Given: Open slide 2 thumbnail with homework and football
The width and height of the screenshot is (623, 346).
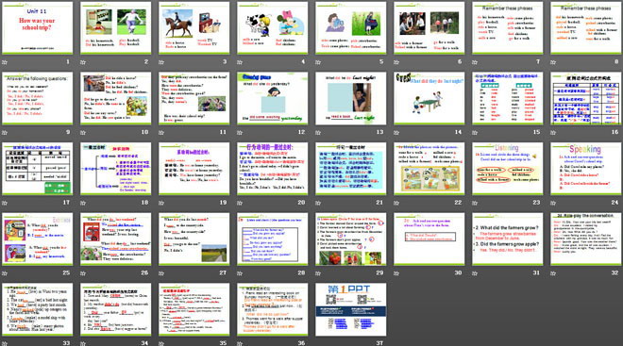Looking at the screenshot, I should [x=115, y=27].
